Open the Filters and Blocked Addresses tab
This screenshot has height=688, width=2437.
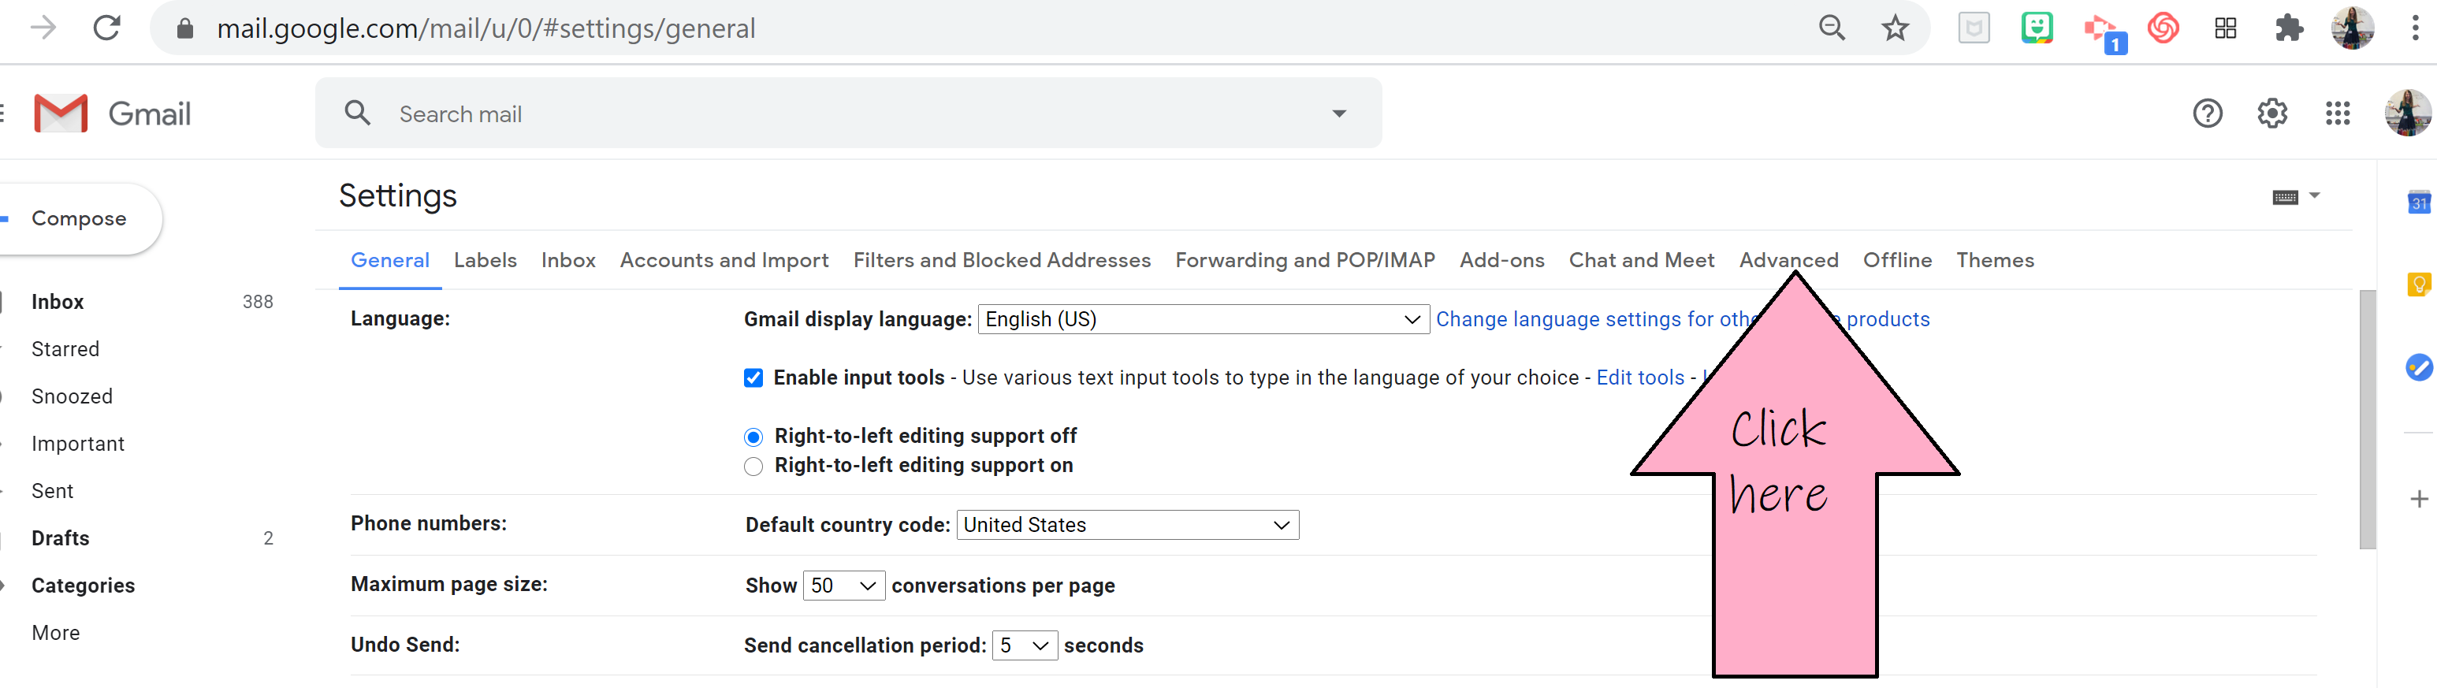1001,260
